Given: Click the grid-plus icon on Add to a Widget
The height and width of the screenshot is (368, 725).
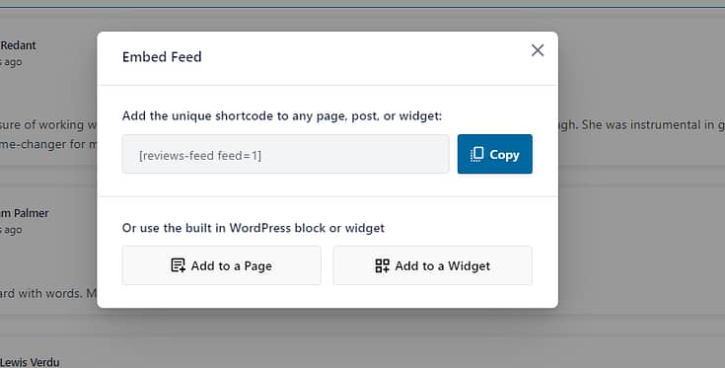Looking at the screenshot, I should [382, 265].
